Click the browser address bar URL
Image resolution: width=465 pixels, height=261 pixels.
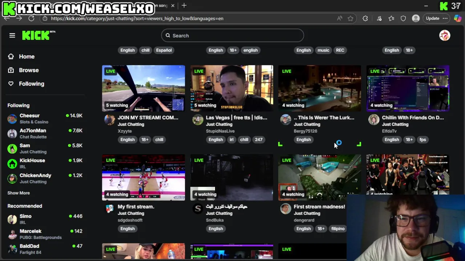pos(137,18)
